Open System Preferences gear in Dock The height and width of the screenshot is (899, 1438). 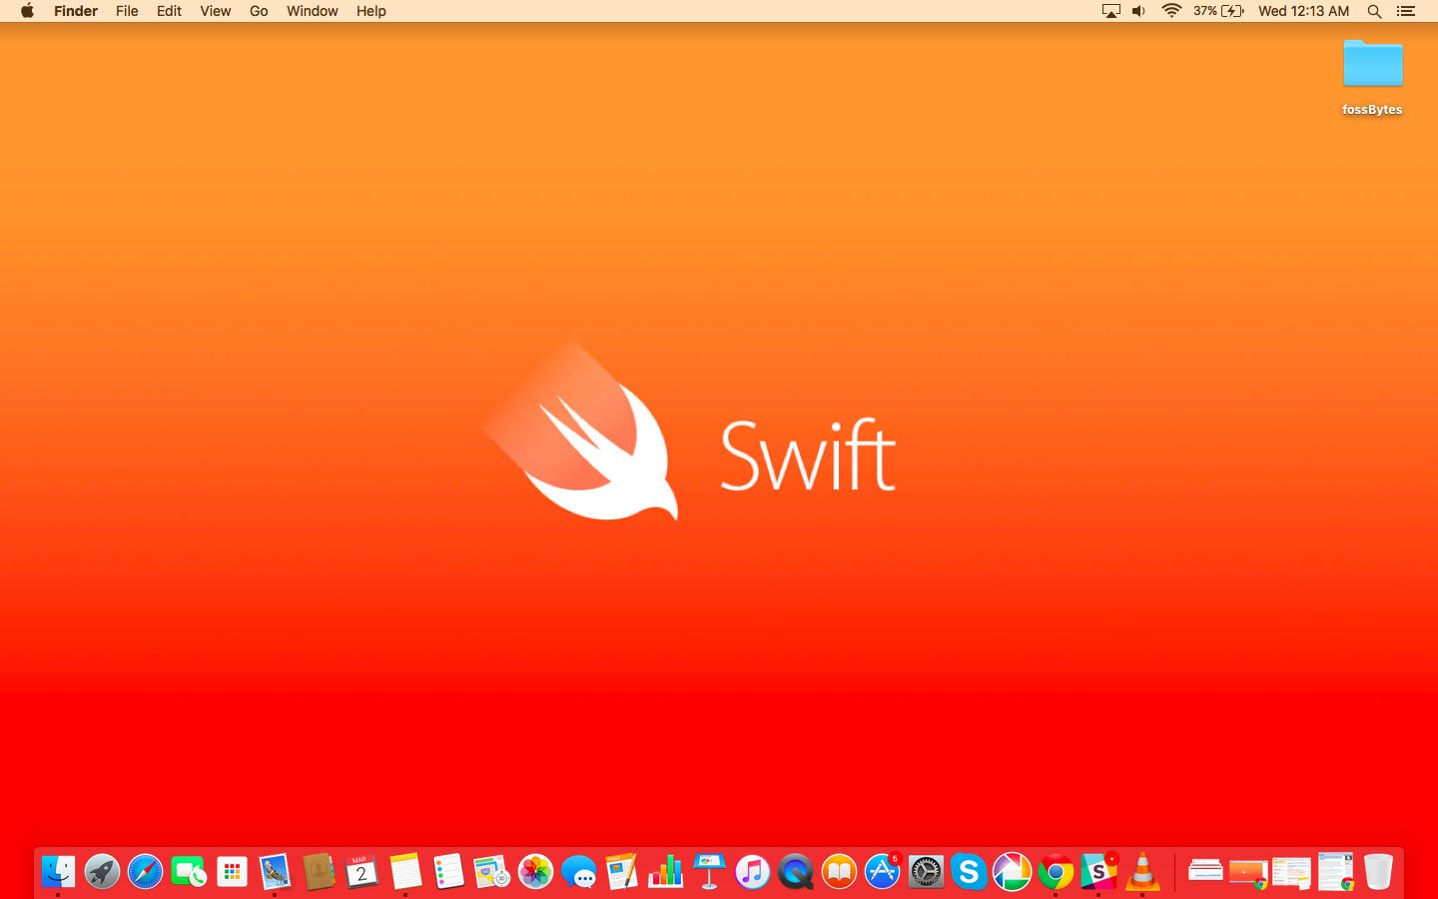[926, 872]
